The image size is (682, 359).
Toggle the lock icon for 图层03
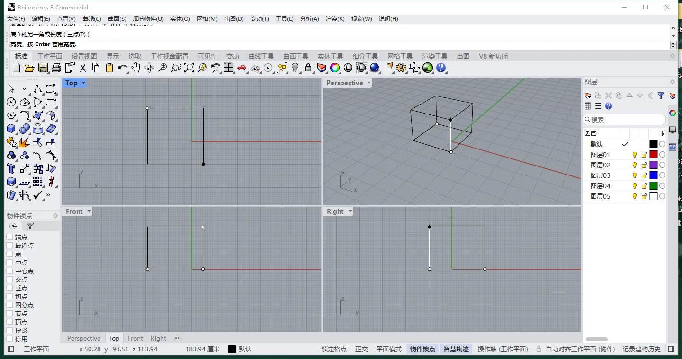(x=644, y=175)
